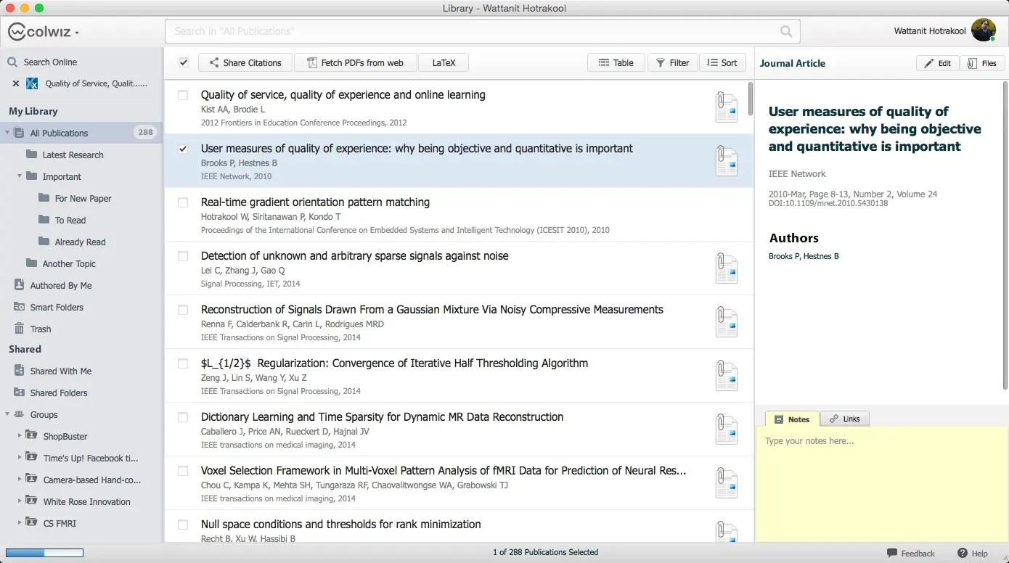Uncheck the User measures of quality paper
The width and height of the screenshot is (1009, 563).
point(183,149)
